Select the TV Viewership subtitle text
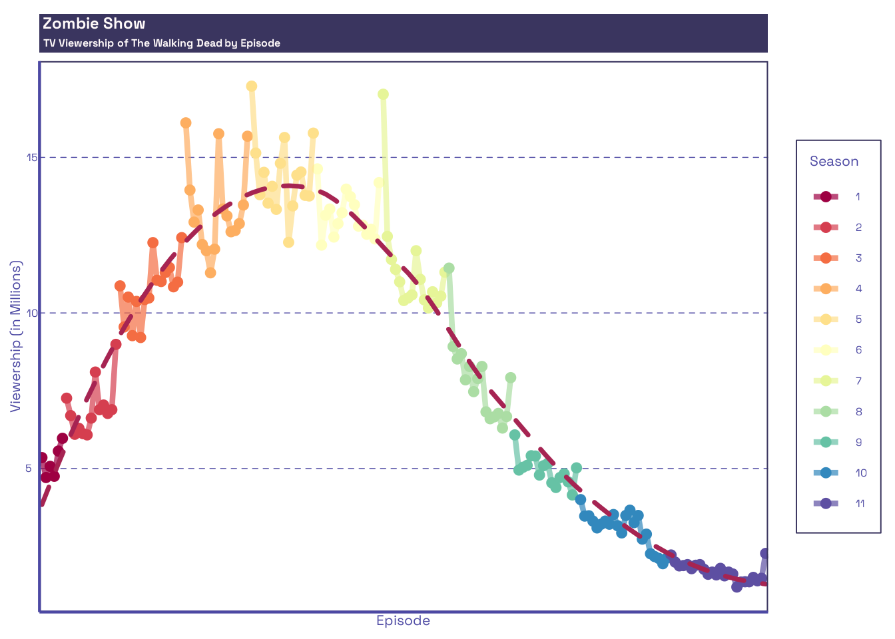The width and height of the screenshot is (895, 639). tap(162, 43)
